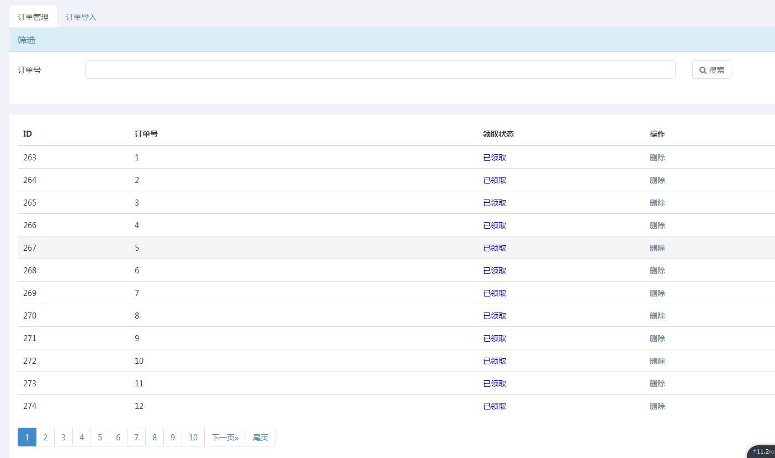Open the 订单导入 tab
The height and width of the screenshot is (458, 775).
click(81, 17)
